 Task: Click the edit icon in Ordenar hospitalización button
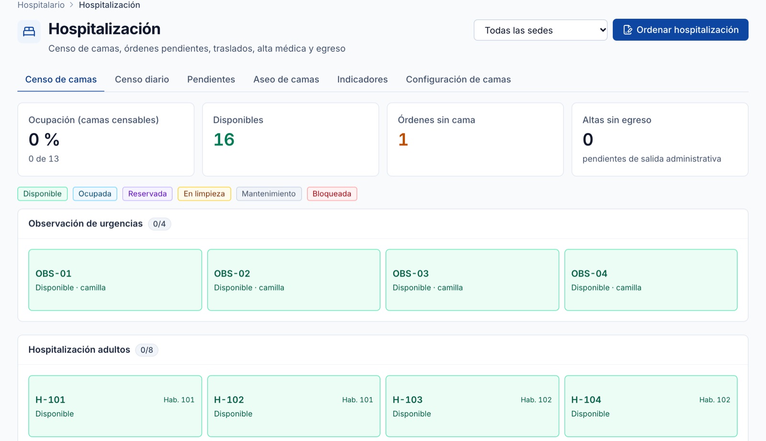(x=628, y=30)
